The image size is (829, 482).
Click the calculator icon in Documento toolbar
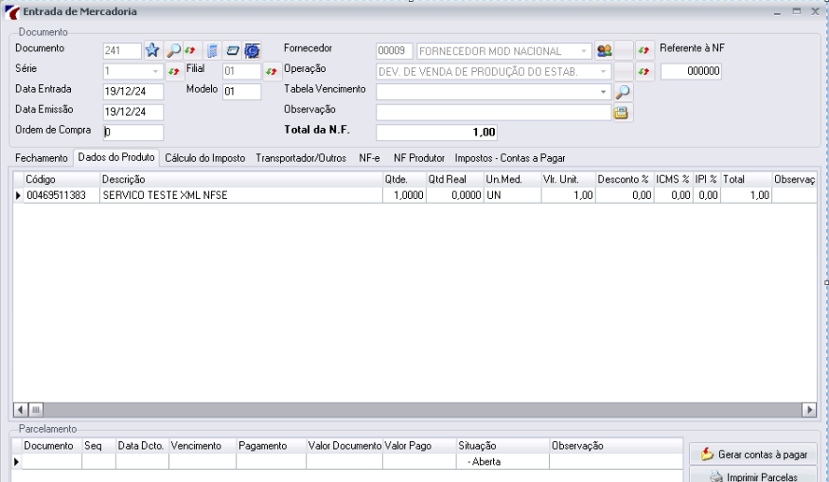click(x=213, y=50)
